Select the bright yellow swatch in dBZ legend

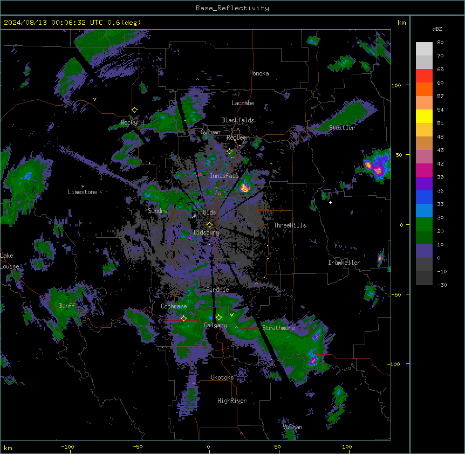[x=424, y=116]
